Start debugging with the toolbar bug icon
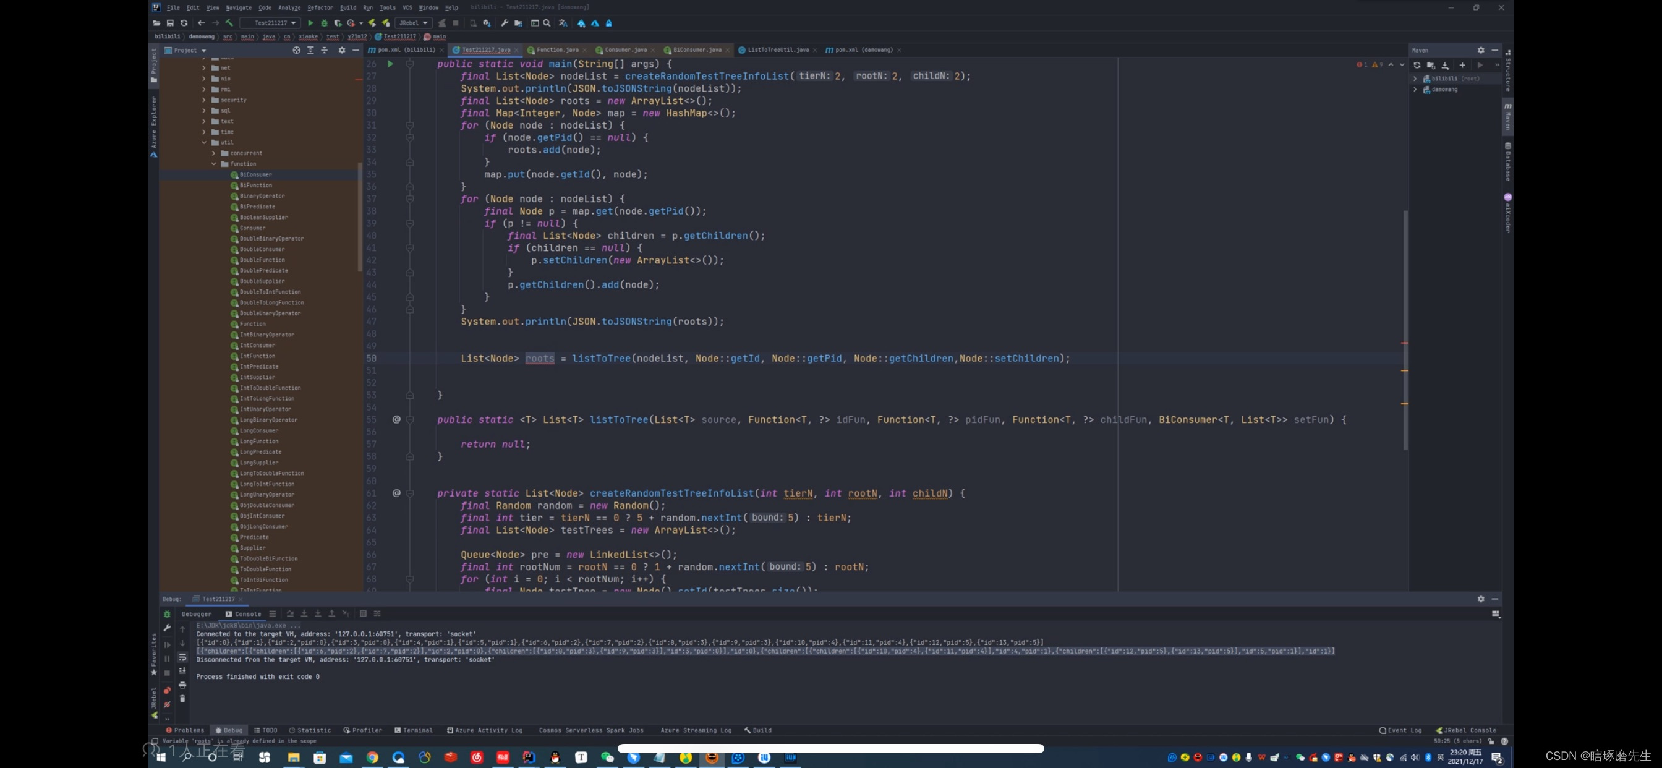 (324, 23)
